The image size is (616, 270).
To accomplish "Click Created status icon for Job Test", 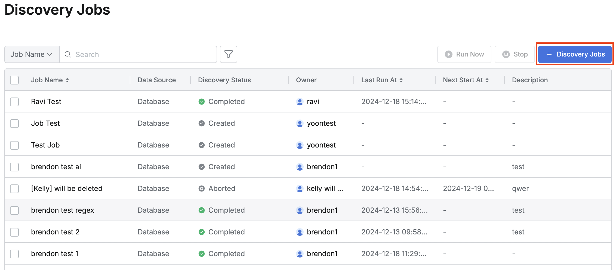I will [x=201, y=123].
